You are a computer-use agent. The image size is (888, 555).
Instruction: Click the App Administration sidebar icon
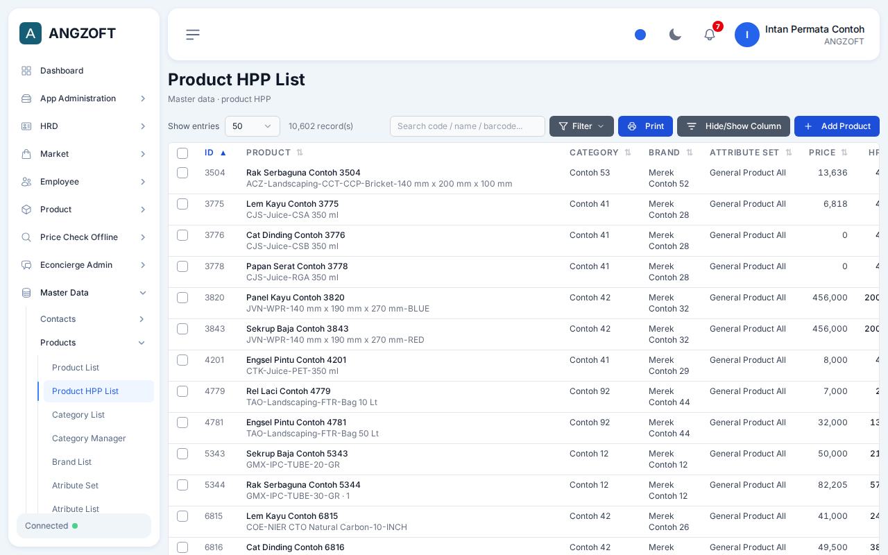(26, 99)
